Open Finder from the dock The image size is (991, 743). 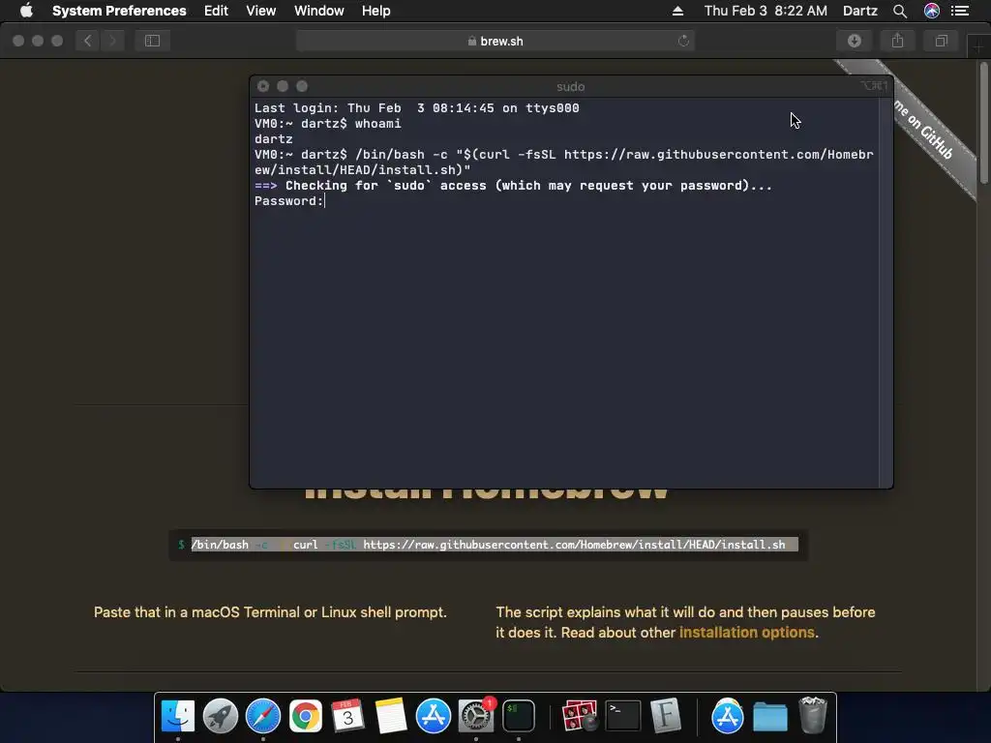(x=178, y=716)
